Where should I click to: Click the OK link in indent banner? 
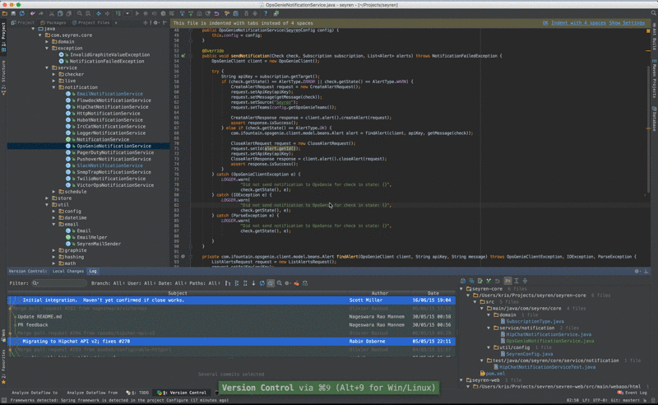click(545, 23)
